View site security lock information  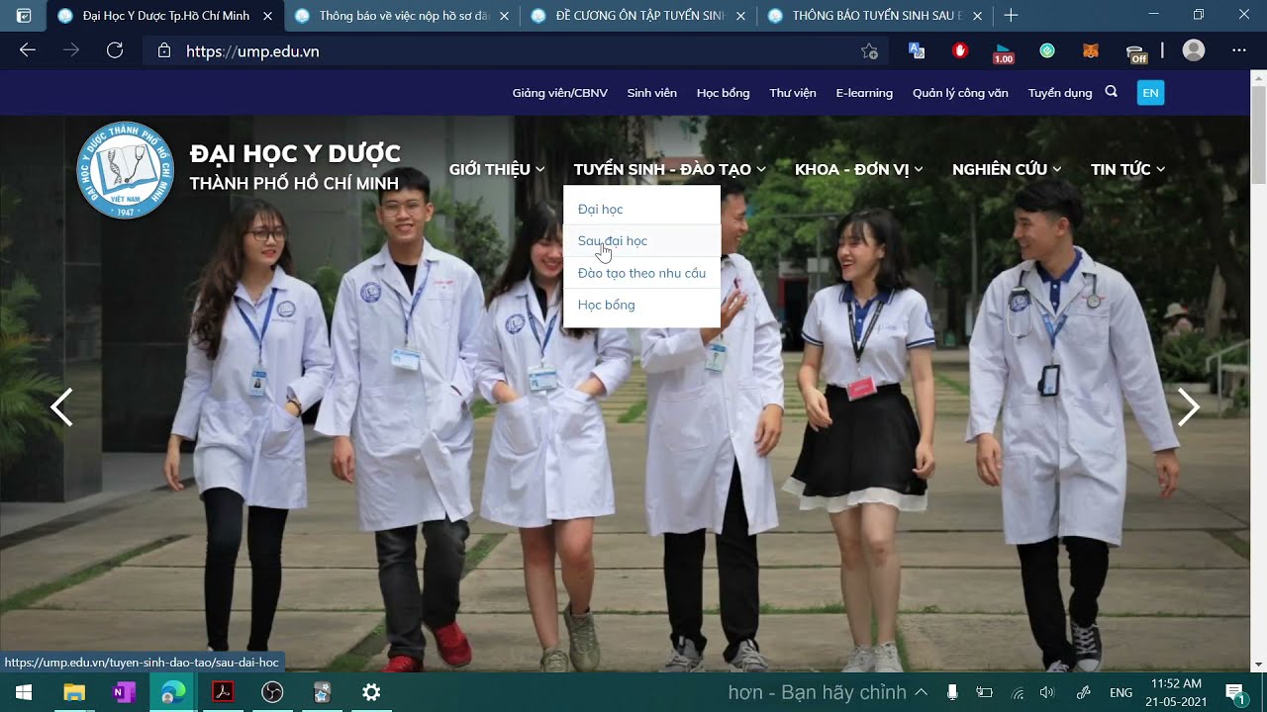(x=164, y=50)
